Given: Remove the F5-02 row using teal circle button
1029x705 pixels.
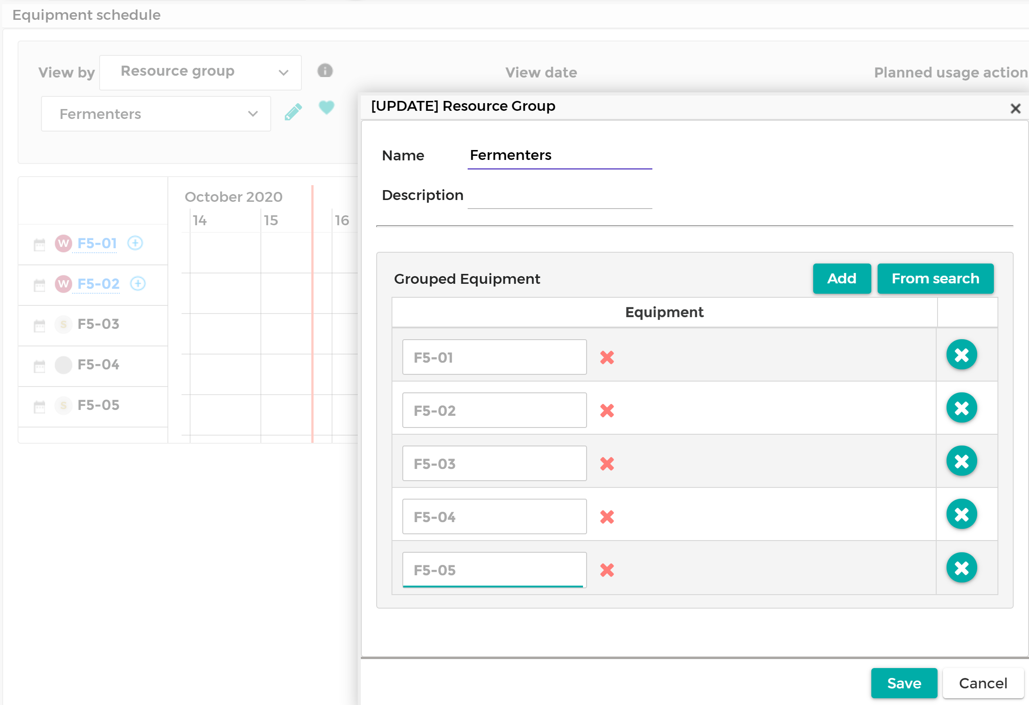Looking at the screenshot, I should tap(961, 408).
